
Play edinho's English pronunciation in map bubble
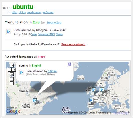click(22, 73)
